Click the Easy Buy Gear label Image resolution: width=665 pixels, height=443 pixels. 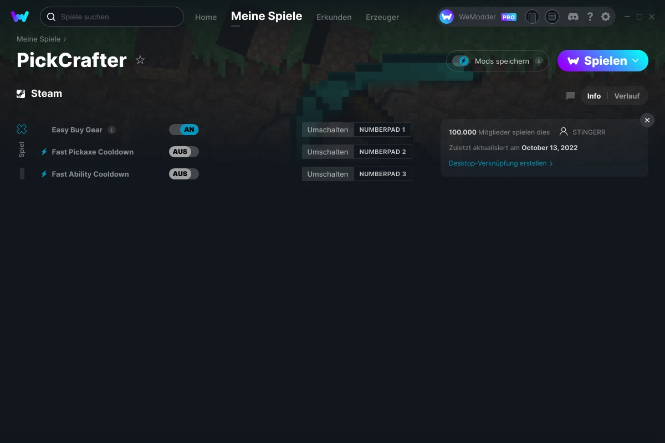[77, 130]
